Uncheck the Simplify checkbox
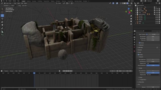The height and width of the screenshot is (90, 161). pyautogui.click(x=138, y=55)
